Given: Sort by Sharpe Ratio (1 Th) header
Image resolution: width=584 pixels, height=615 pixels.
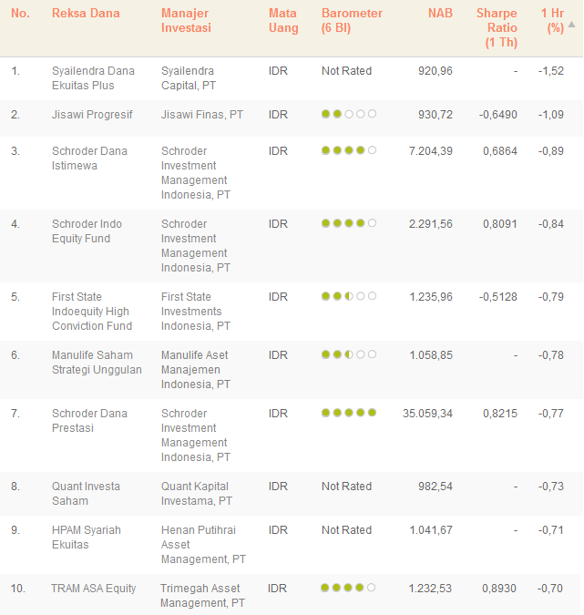Looking at the screenshot, I should (497, 27).
